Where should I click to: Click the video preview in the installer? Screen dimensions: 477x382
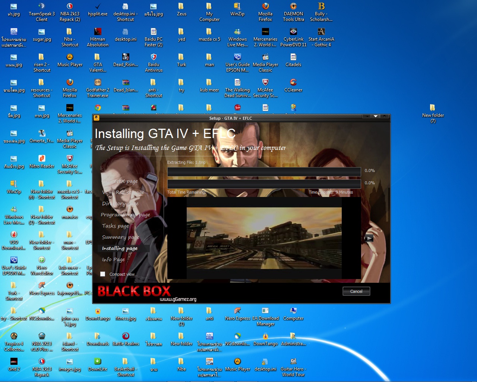click(x=264, y=238)
